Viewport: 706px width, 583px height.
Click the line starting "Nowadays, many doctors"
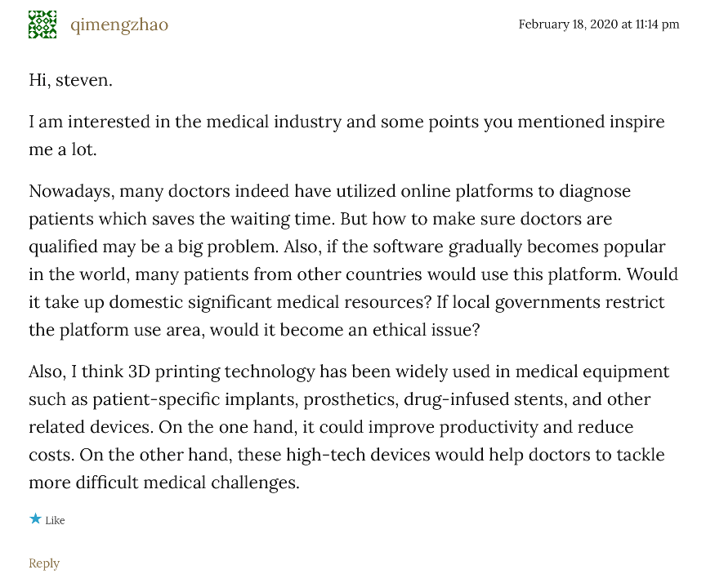(x=329, y=192)
